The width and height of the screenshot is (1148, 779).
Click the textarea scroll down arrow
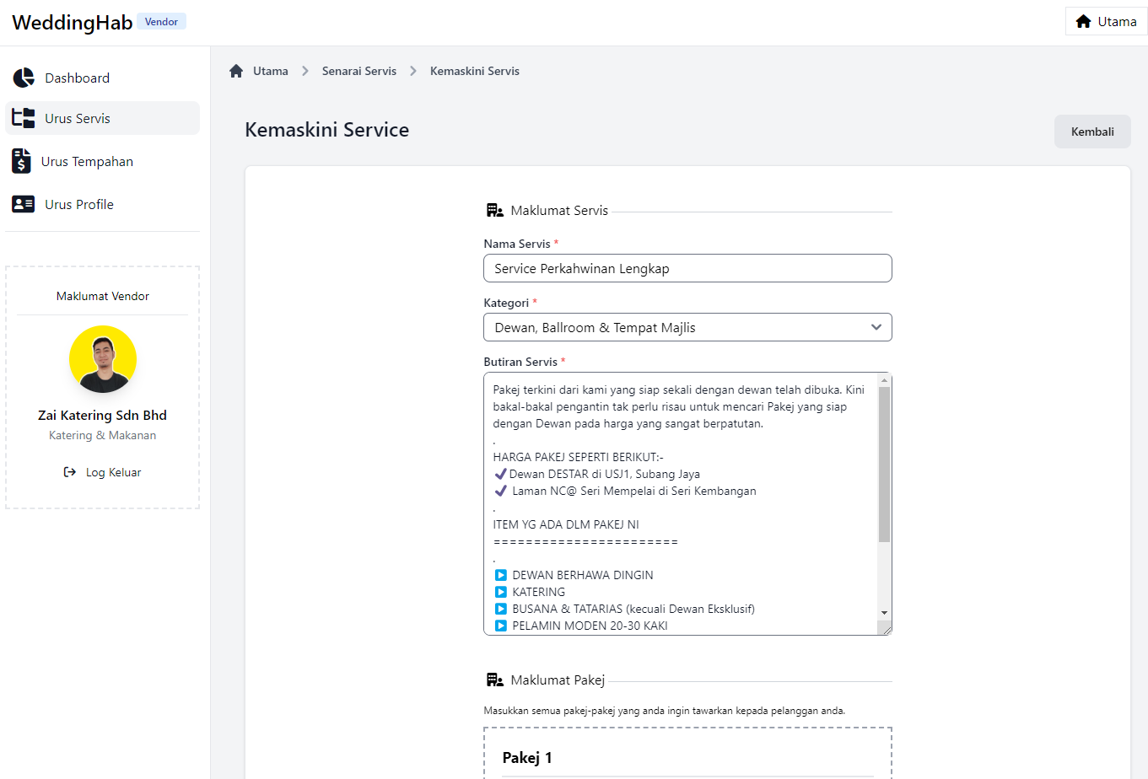(x=884, y=613)
